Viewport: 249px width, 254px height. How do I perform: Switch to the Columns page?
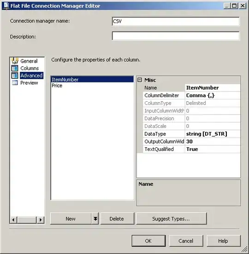click(x=30, y=68)
